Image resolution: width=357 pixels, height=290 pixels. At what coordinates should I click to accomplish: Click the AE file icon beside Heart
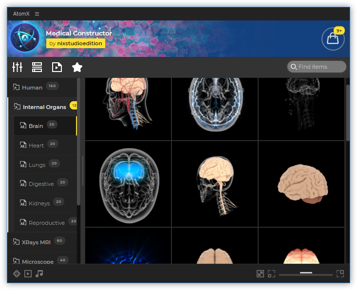23,145
